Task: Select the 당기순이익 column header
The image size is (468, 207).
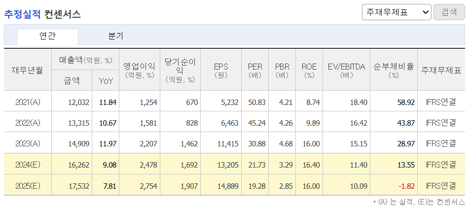Action: (x=180, y=70)
